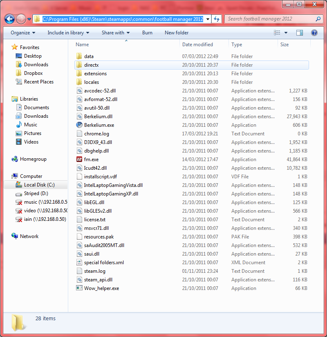Image resolution: width=327 pixels, height=337 pixels.
Task: Open the change view dropdown arrow
Action: [x=286, y=33]
